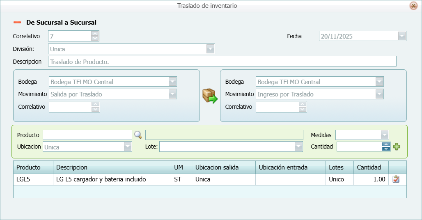This screenshot has height=220, width=422.
Task: Add product with green plus icon
Action: pos(397,147)
